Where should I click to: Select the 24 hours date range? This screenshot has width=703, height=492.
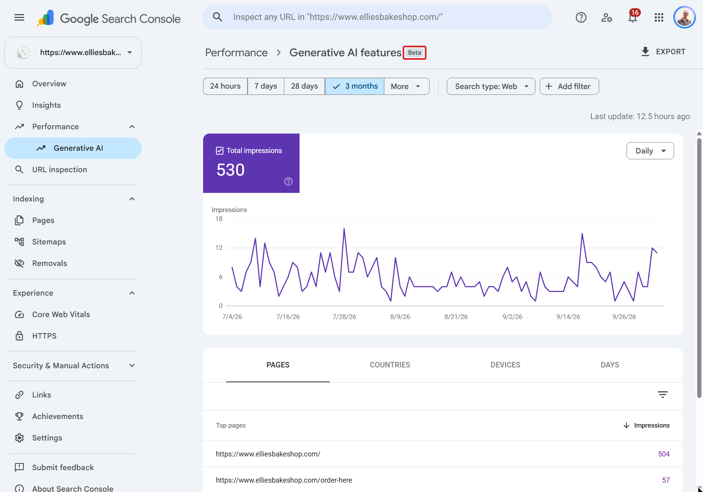pos(225,86)
